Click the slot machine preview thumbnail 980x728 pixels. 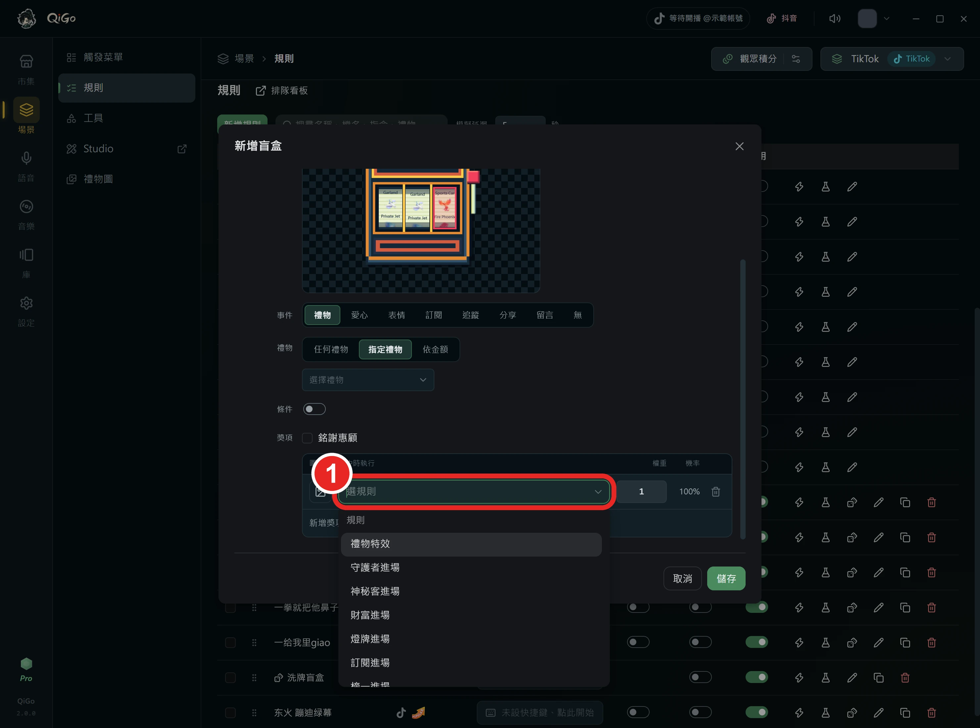pos(420,230)
